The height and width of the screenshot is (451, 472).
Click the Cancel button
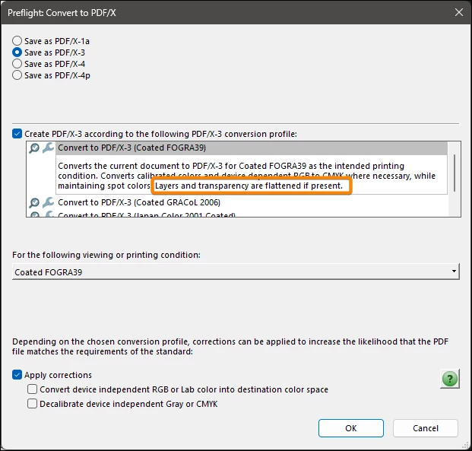(x=426, y=428)
